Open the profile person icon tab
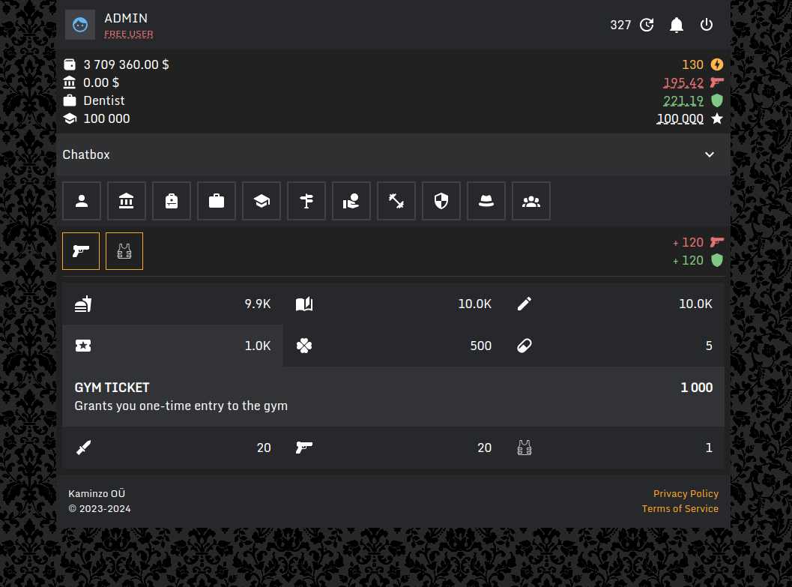 coord(82,201)
